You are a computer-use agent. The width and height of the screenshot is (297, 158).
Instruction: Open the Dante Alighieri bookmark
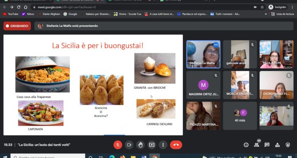point(49,14)
